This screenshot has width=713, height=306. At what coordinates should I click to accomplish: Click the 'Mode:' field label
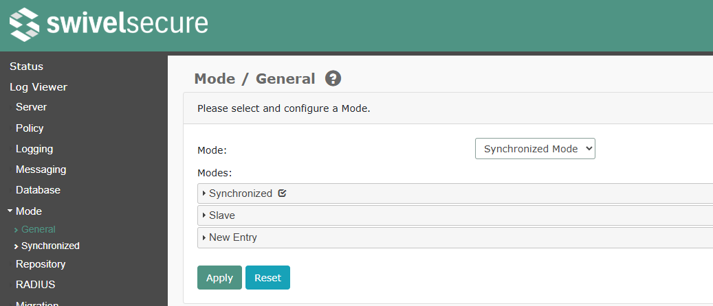[212, 150]
